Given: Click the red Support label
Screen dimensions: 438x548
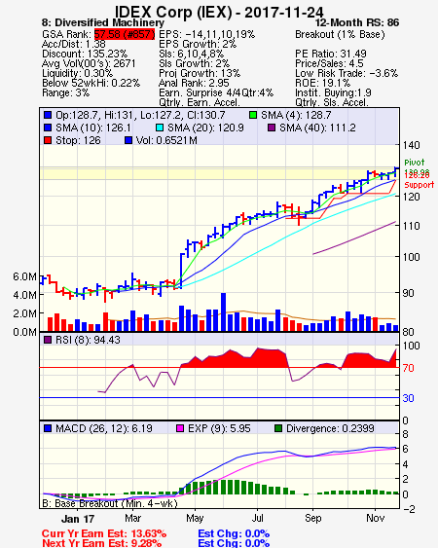Looking at the screenshot, I should pyautogui.click(x=420, y=185).
